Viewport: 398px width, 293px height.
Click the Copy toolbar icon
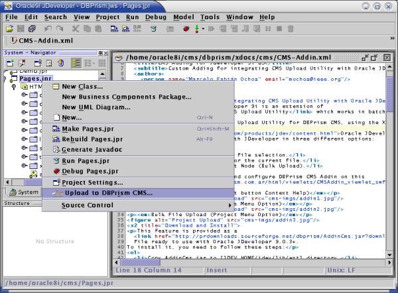pyautogui.click(x=87, y=29)
